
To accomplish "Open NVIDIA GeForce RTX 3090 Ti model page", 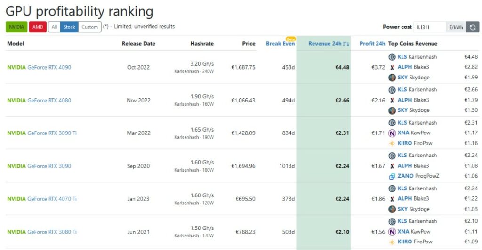I will point(42,133).
